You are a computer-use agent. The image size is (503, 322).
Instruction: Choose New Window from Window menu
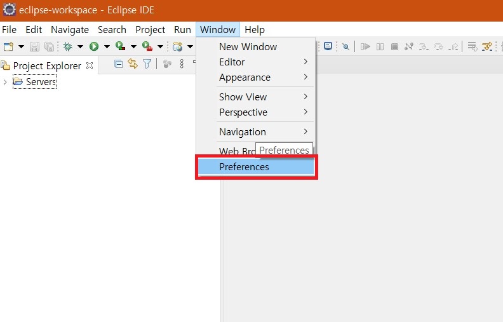(256, 47)
